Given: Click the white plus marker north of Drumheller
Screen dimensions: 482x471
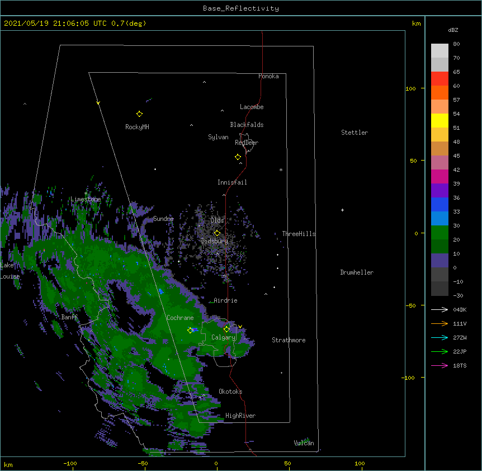Looking at the screenshot, I should (342, 210).
